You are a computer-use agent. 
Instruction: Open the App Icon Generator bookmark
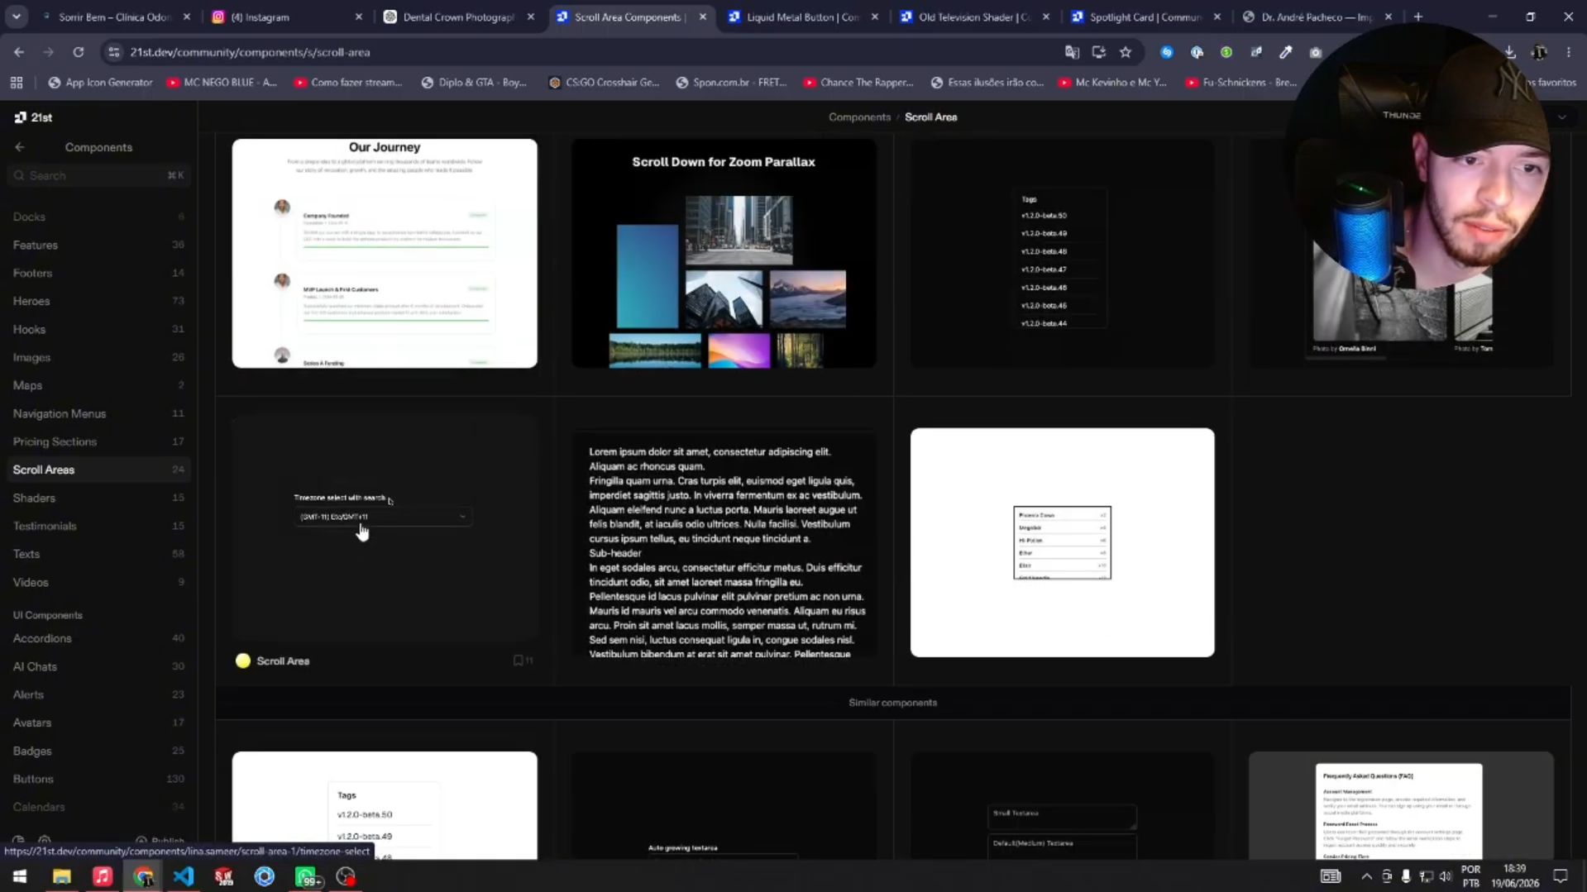[100, 83]
